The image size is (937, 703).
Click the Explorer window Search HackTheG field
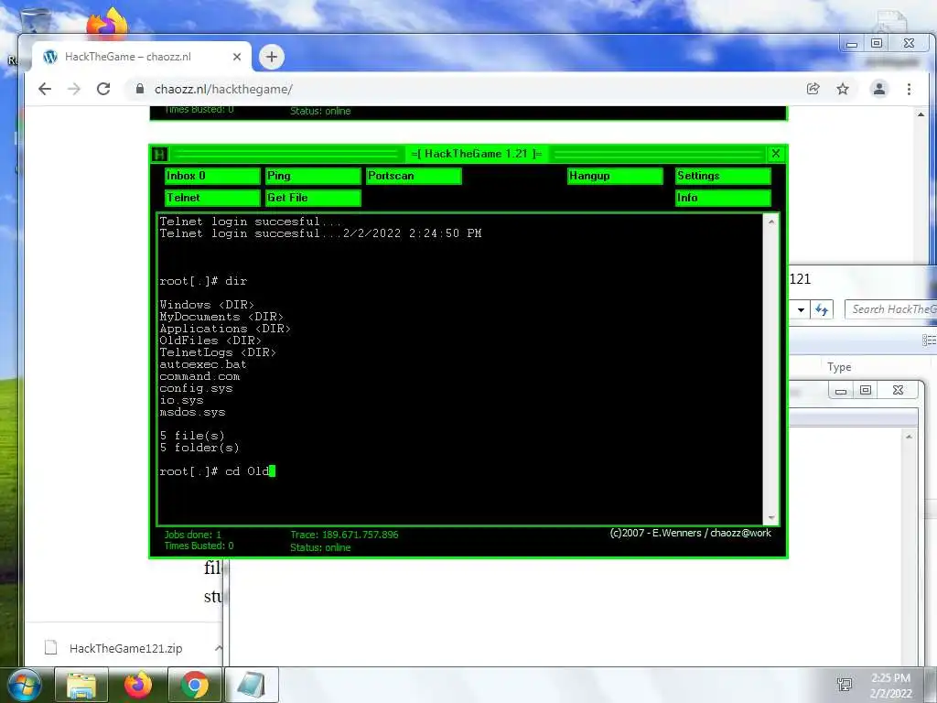(x=890, y=309)
